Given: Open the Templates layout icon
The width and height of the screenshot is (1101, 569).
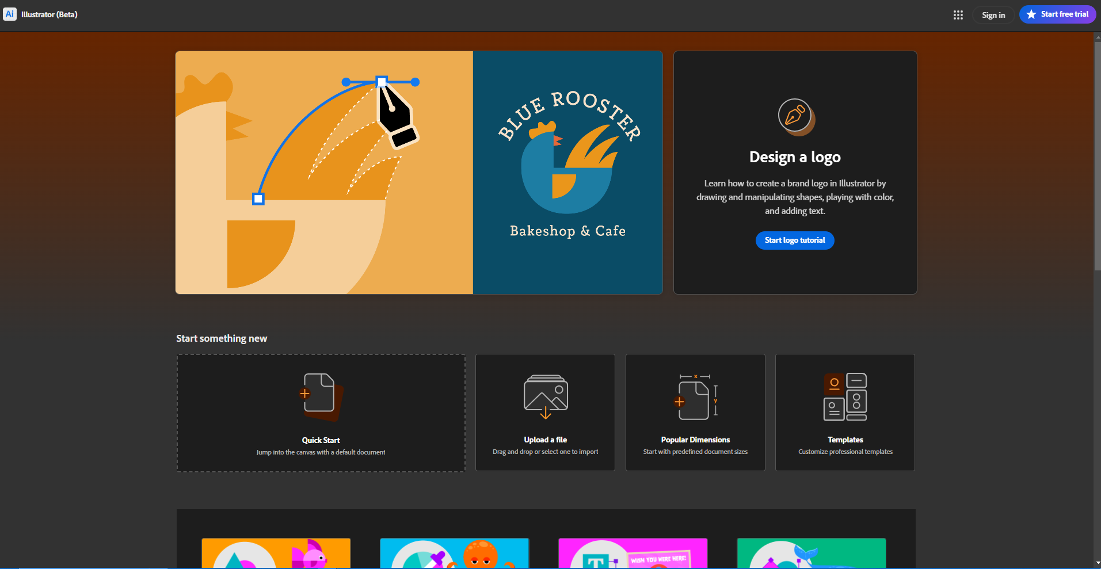Looking at the screenshot, I should [x=845, y=396].
